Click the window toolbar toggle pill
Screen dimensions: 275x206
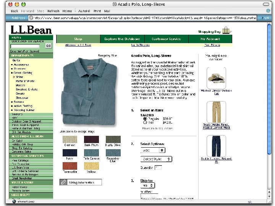click(266, 4)
